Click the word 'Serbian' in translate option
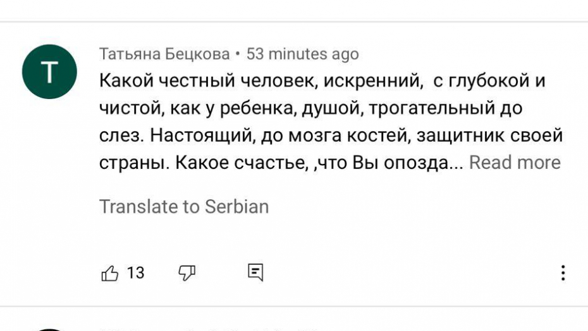Screen dimensions: 588x331 (236, 207)
